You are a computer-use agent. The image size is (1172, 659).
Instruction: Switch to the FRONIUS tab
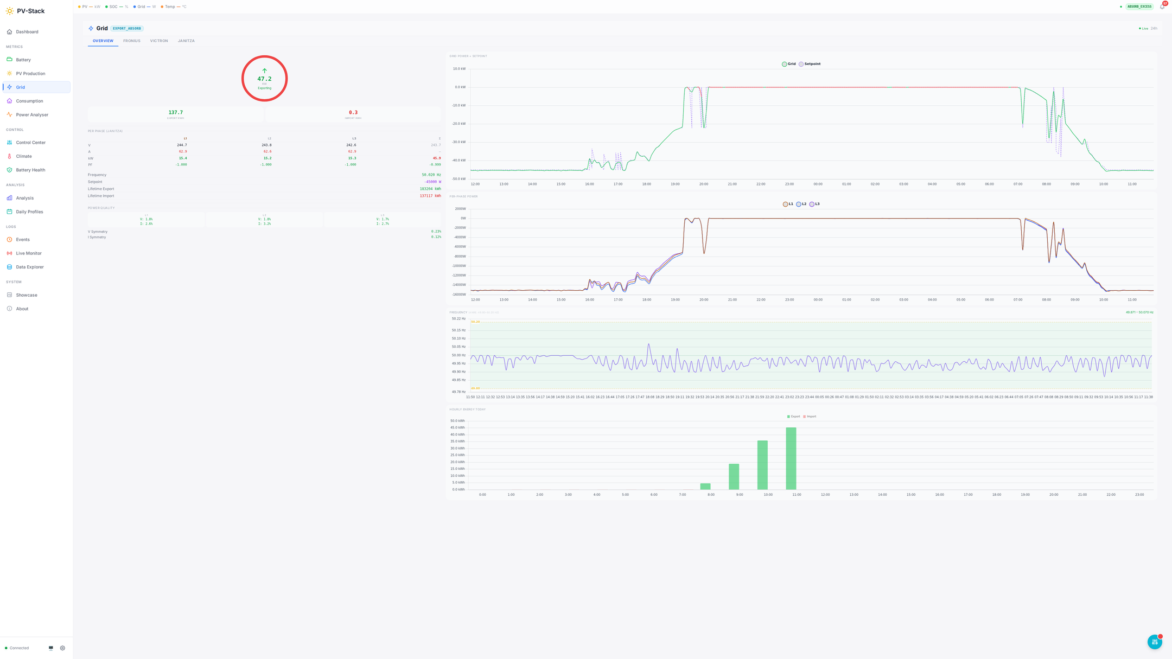(131, 41)
